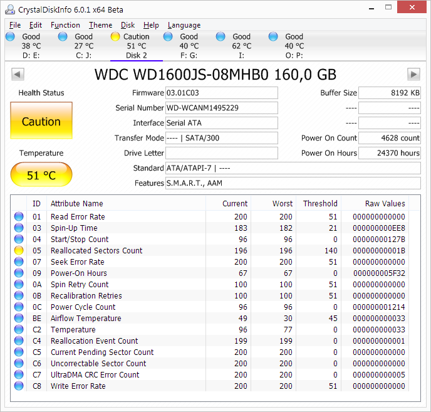
Task: Click the 51 °C temperature button
Action: click(x=41, y=174)
